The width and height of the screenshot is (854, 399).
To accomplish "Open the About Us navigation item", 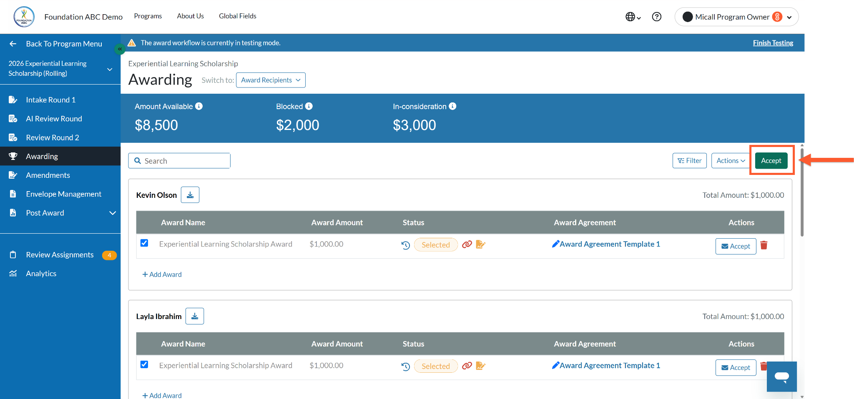I will [191, 16].
